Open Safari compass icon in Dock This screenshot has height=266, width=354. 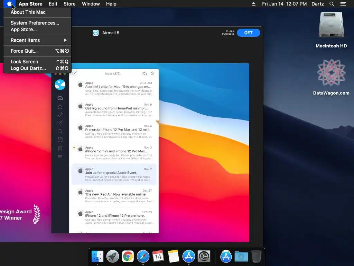(143, 257)
